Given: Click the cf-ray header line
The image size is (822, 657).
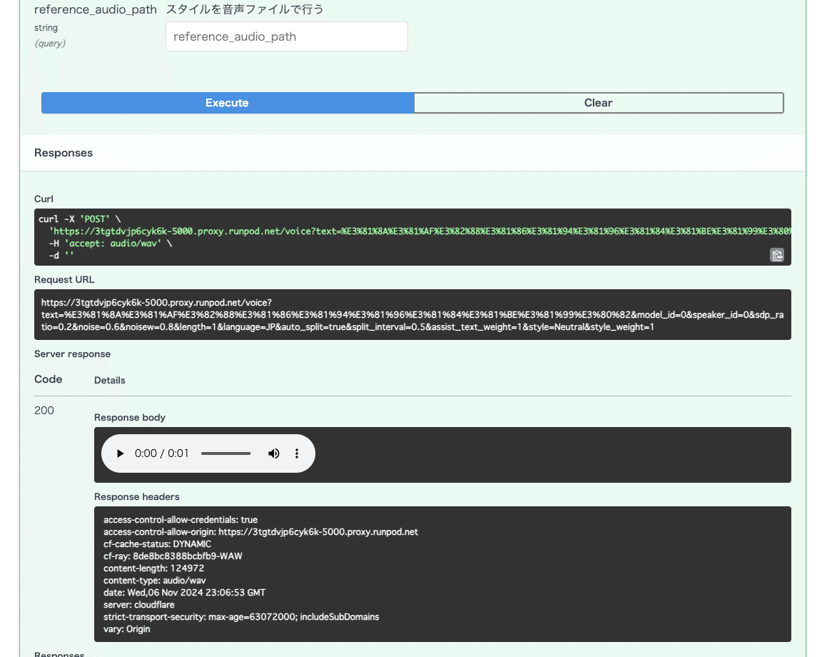Looking at the screenshot, I should coord(173,556).
